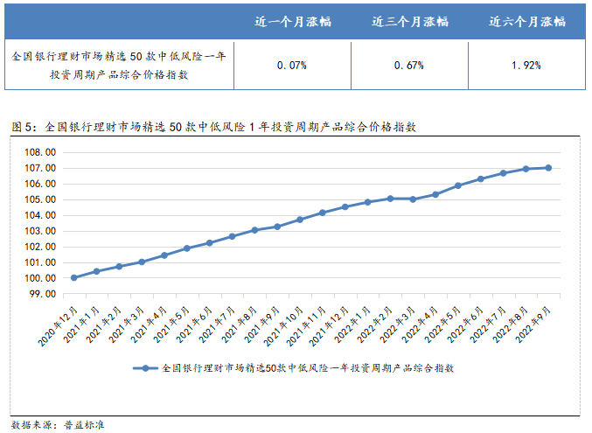Click the 2022年9月 data point marker
The image size is (592, 433).
tap(548, 168)
